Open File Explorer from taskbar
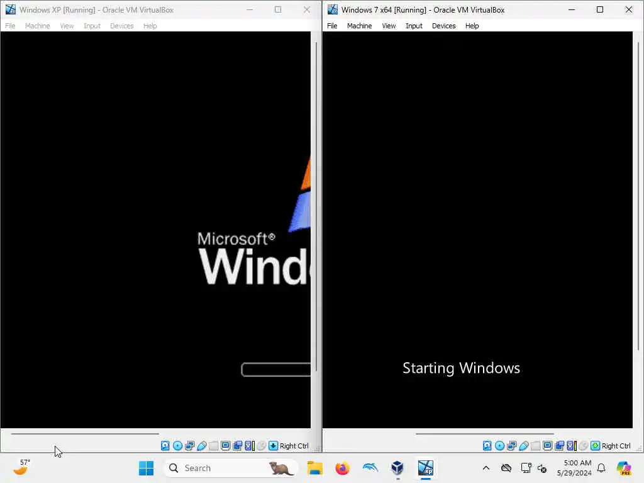 pyautogui.click(x=315, y=468)
